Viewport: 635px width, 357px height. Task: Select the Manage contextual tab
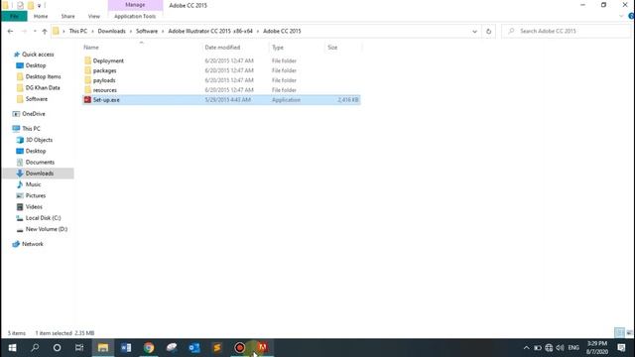pyautogui.click(x=135, y=5)
